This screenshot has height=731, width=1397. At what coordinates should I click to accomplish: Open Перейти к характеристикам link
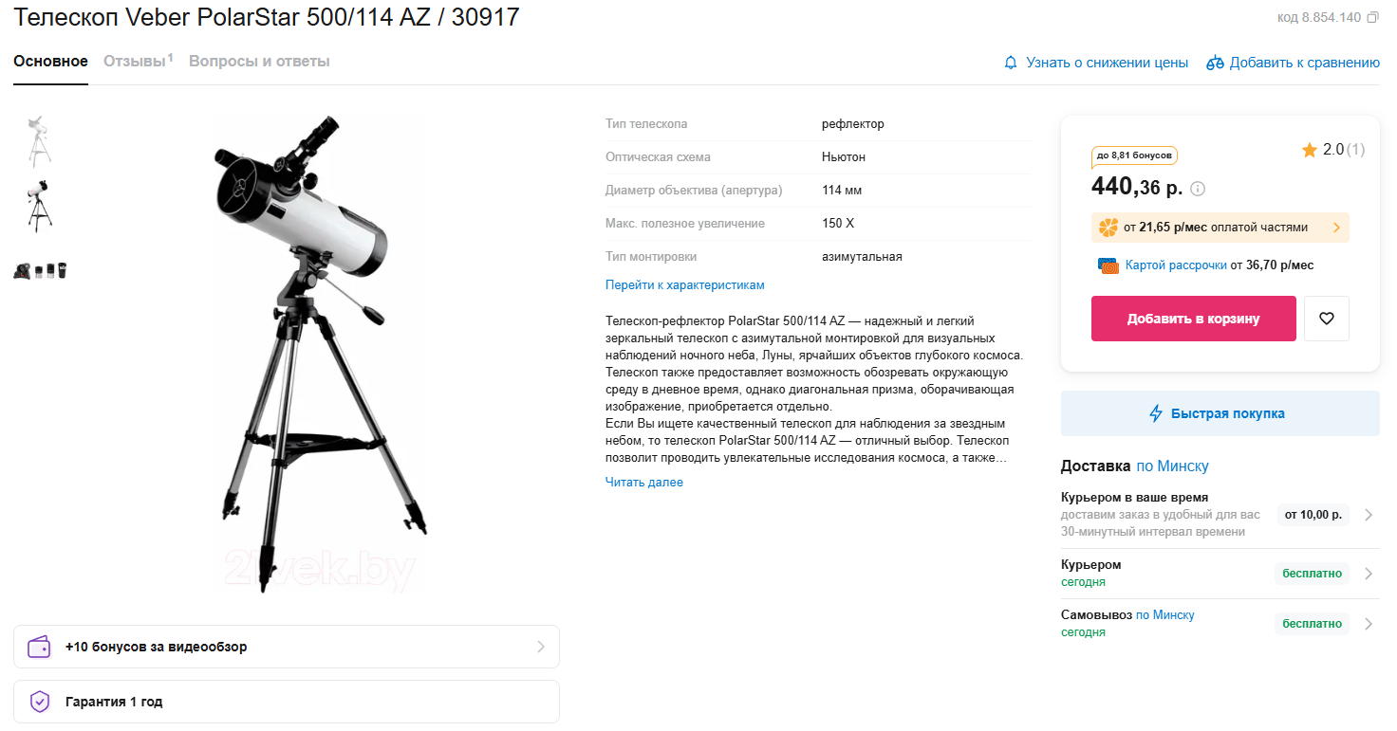click(685, 285)
